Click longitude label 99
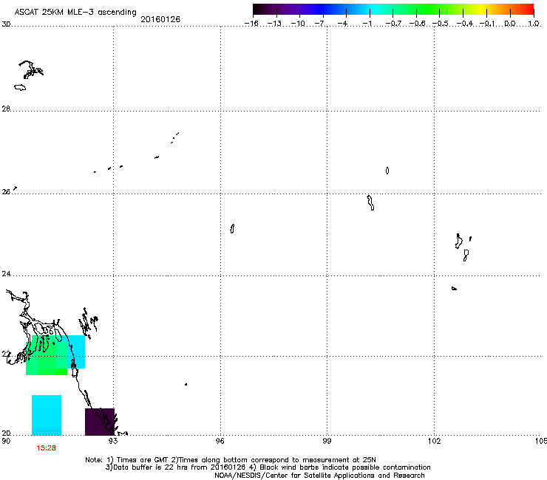 (327, 441)
